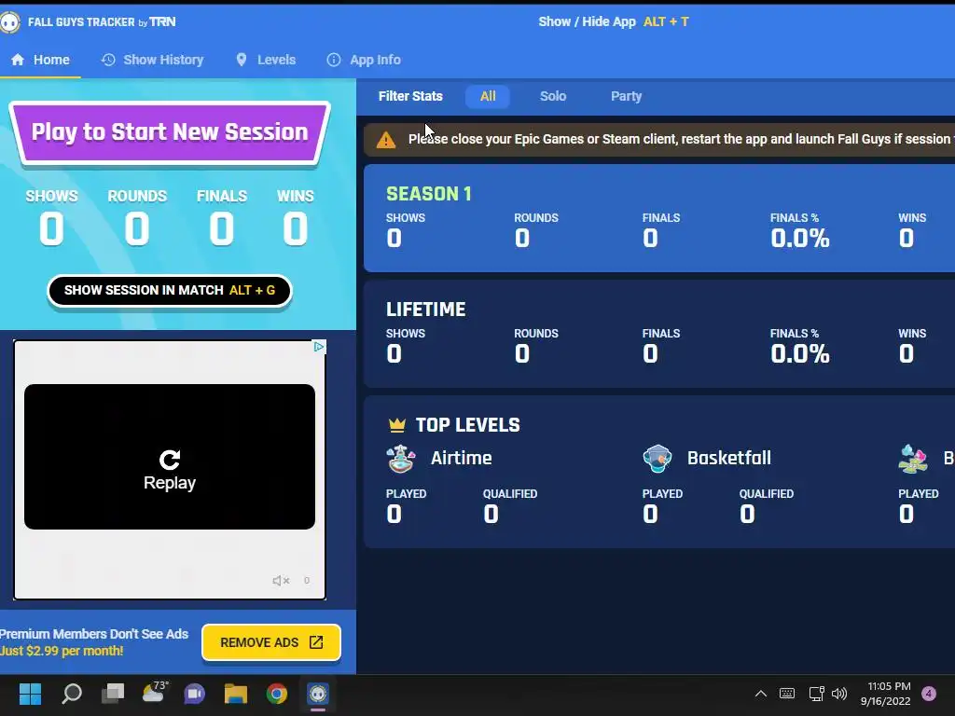Open Windows taskbar search
Viewport: 955px width, 716px height.
[x=72, y=694]
